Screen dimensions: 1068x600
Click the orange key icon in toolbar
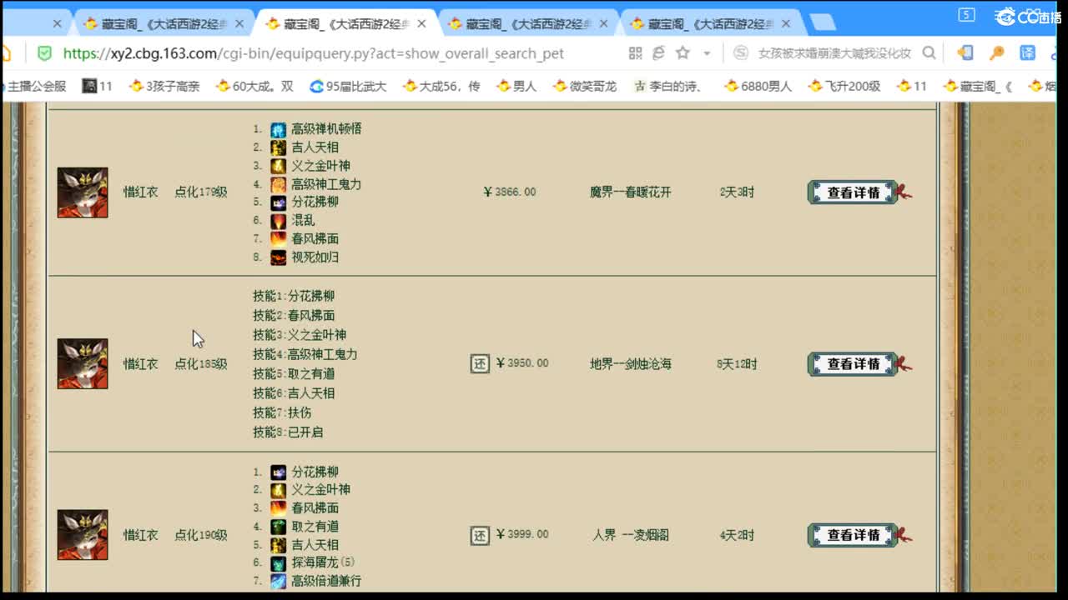click(x=996, y=53)
